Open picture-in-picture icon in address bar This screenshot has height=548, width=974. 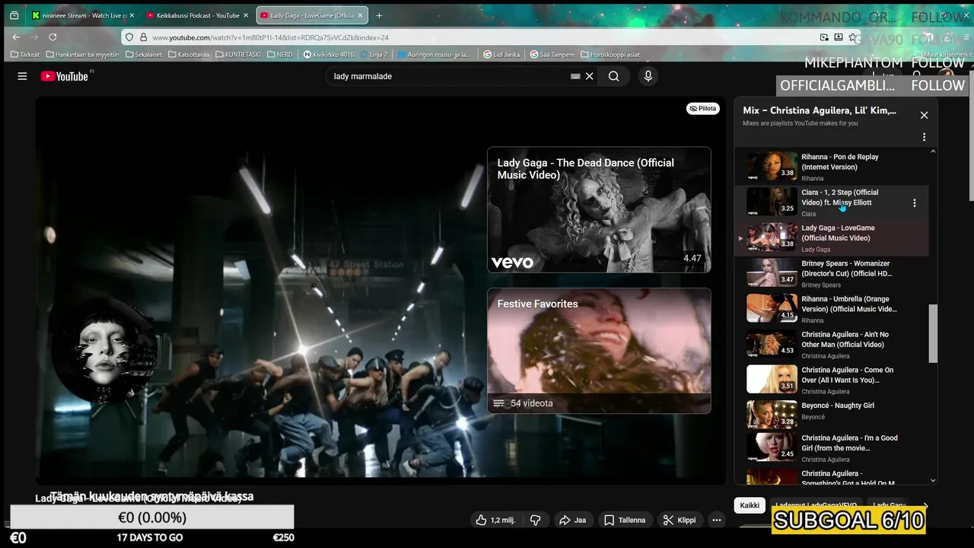point(824,37)
